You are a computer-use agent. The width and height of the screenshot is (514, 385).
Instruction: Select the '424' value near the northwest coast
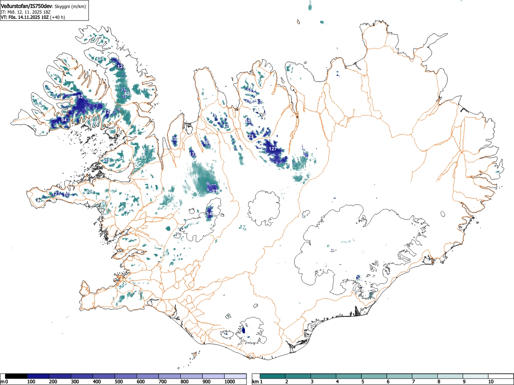pyautogui.click(x=100, y=59)
